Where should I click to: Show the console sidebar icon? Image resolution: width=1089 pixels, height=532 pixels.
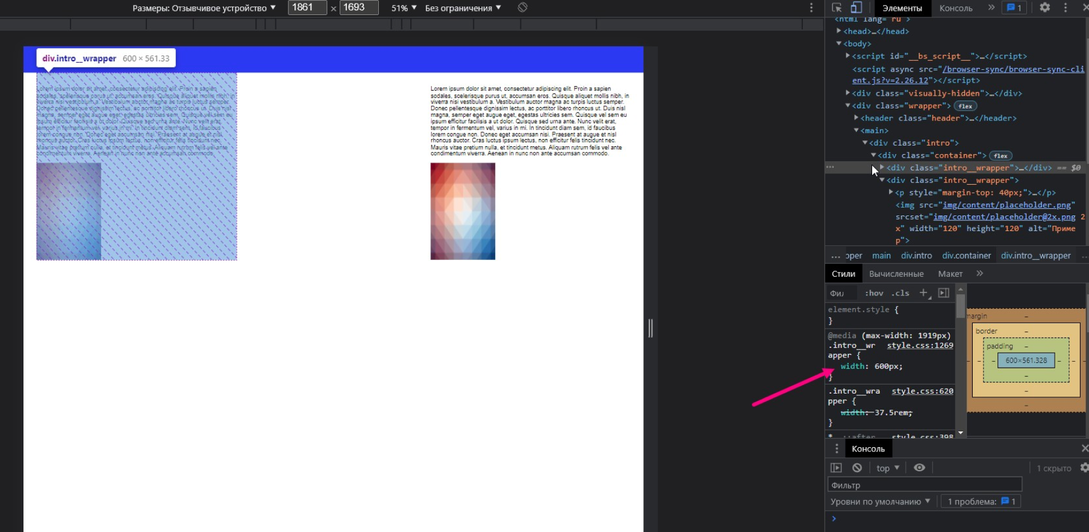(836, 468)
